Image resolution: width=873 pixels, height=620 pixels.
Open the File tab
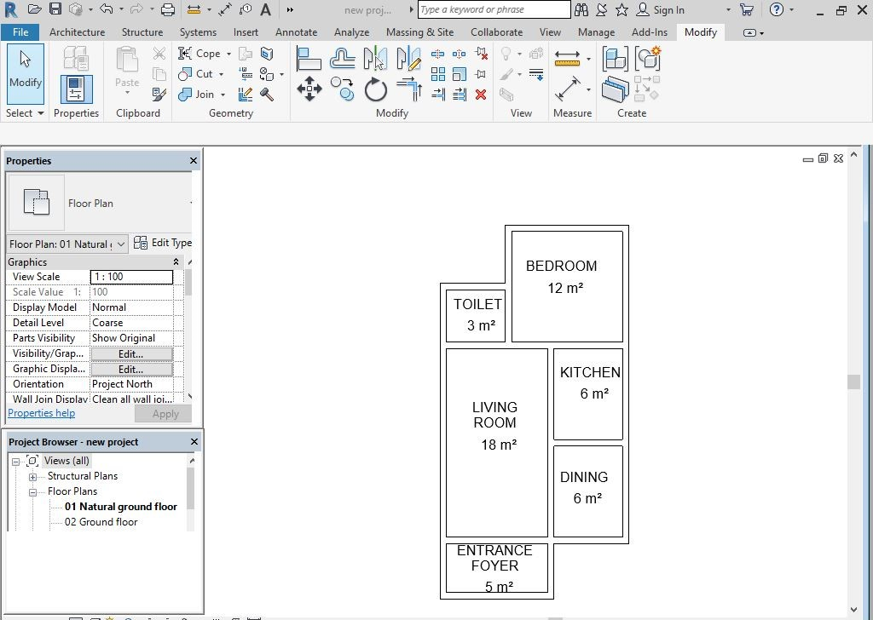20,32
